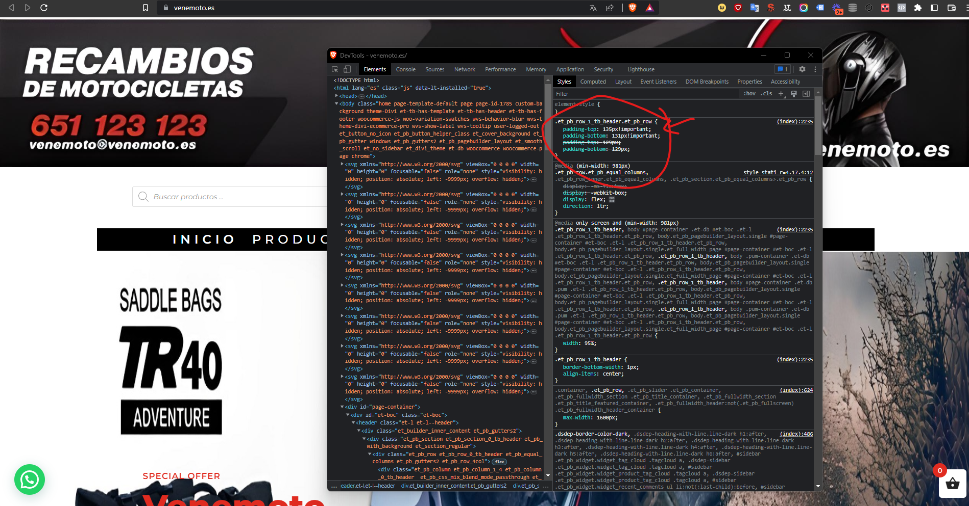Select the Accessibility tab
The width and height of the screenshot is (969, 506).
pyautogui.click(x=786, y=82)
